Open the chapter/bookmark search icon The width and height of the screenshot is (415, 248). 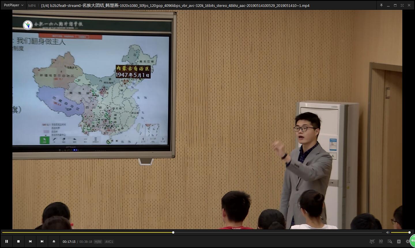tap(390, 241)
